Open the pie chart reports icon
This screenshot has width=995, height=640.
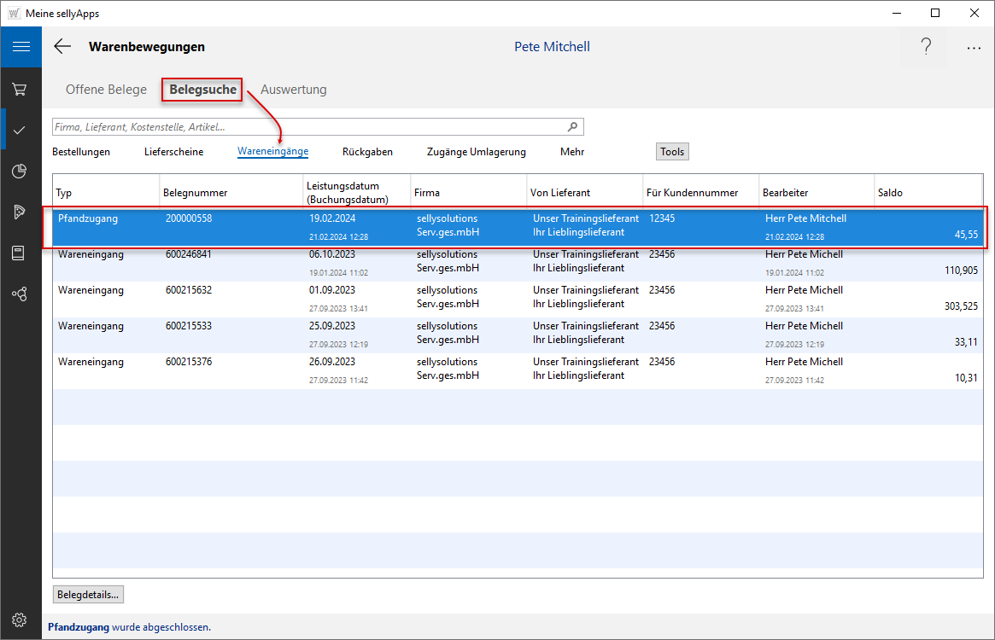pos(20,172)
